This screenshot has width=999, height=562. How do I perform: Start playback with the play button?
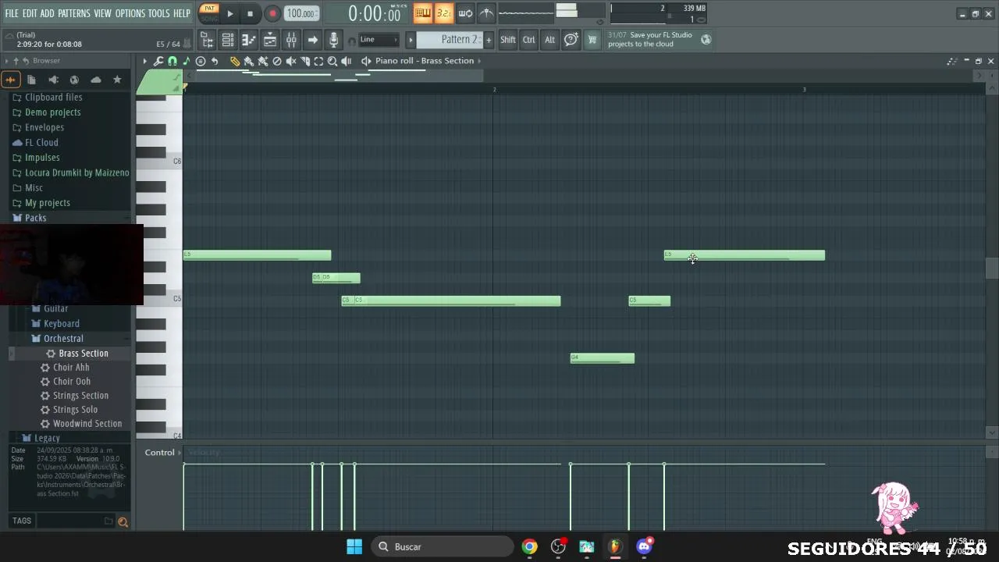230,13
